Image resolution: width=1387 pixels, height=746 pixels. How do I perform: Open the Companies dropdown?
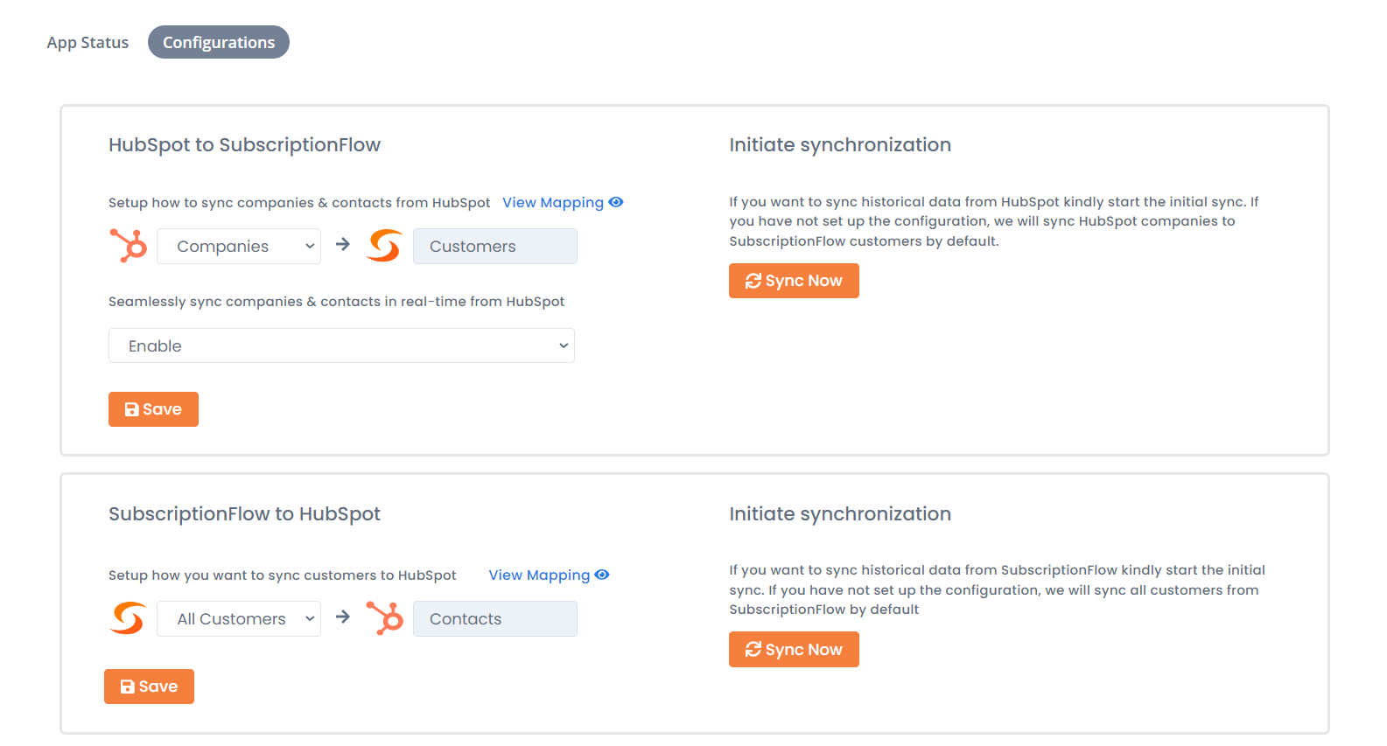(239, 247)
